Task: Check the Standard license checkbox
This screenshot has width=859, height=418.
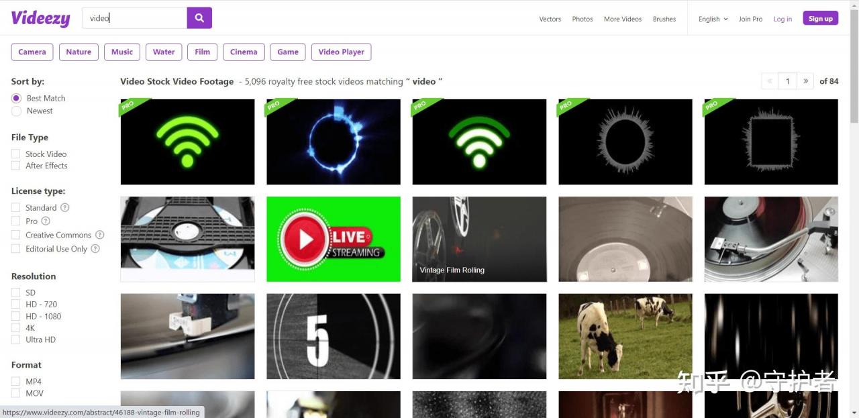Action: 15,208
